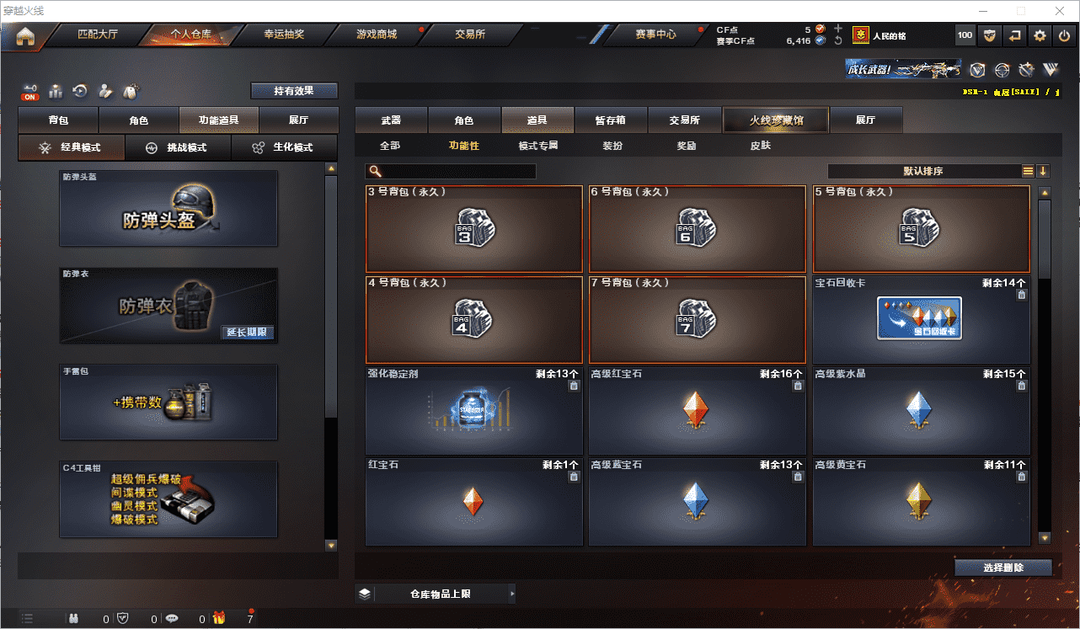Click the left list scroll-down arrow

[x=330, y=546]
